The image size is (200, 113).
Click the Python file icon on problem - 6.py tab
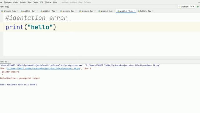tap(22, 11)
